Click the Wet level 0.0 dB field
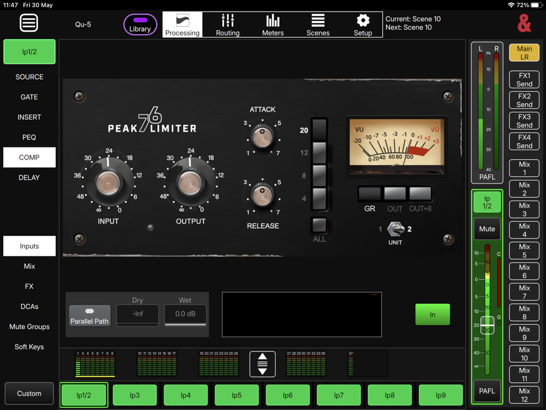 [185, 314]
